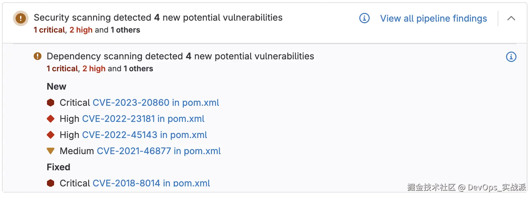Open View all pipeline findings link
Screen dimensions: 532x198
click(433, 18)
